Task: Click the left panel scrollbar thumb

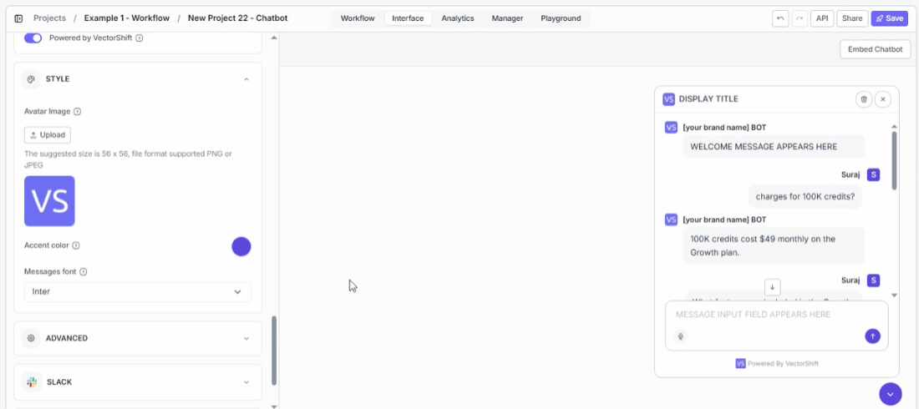Action: 274,351
